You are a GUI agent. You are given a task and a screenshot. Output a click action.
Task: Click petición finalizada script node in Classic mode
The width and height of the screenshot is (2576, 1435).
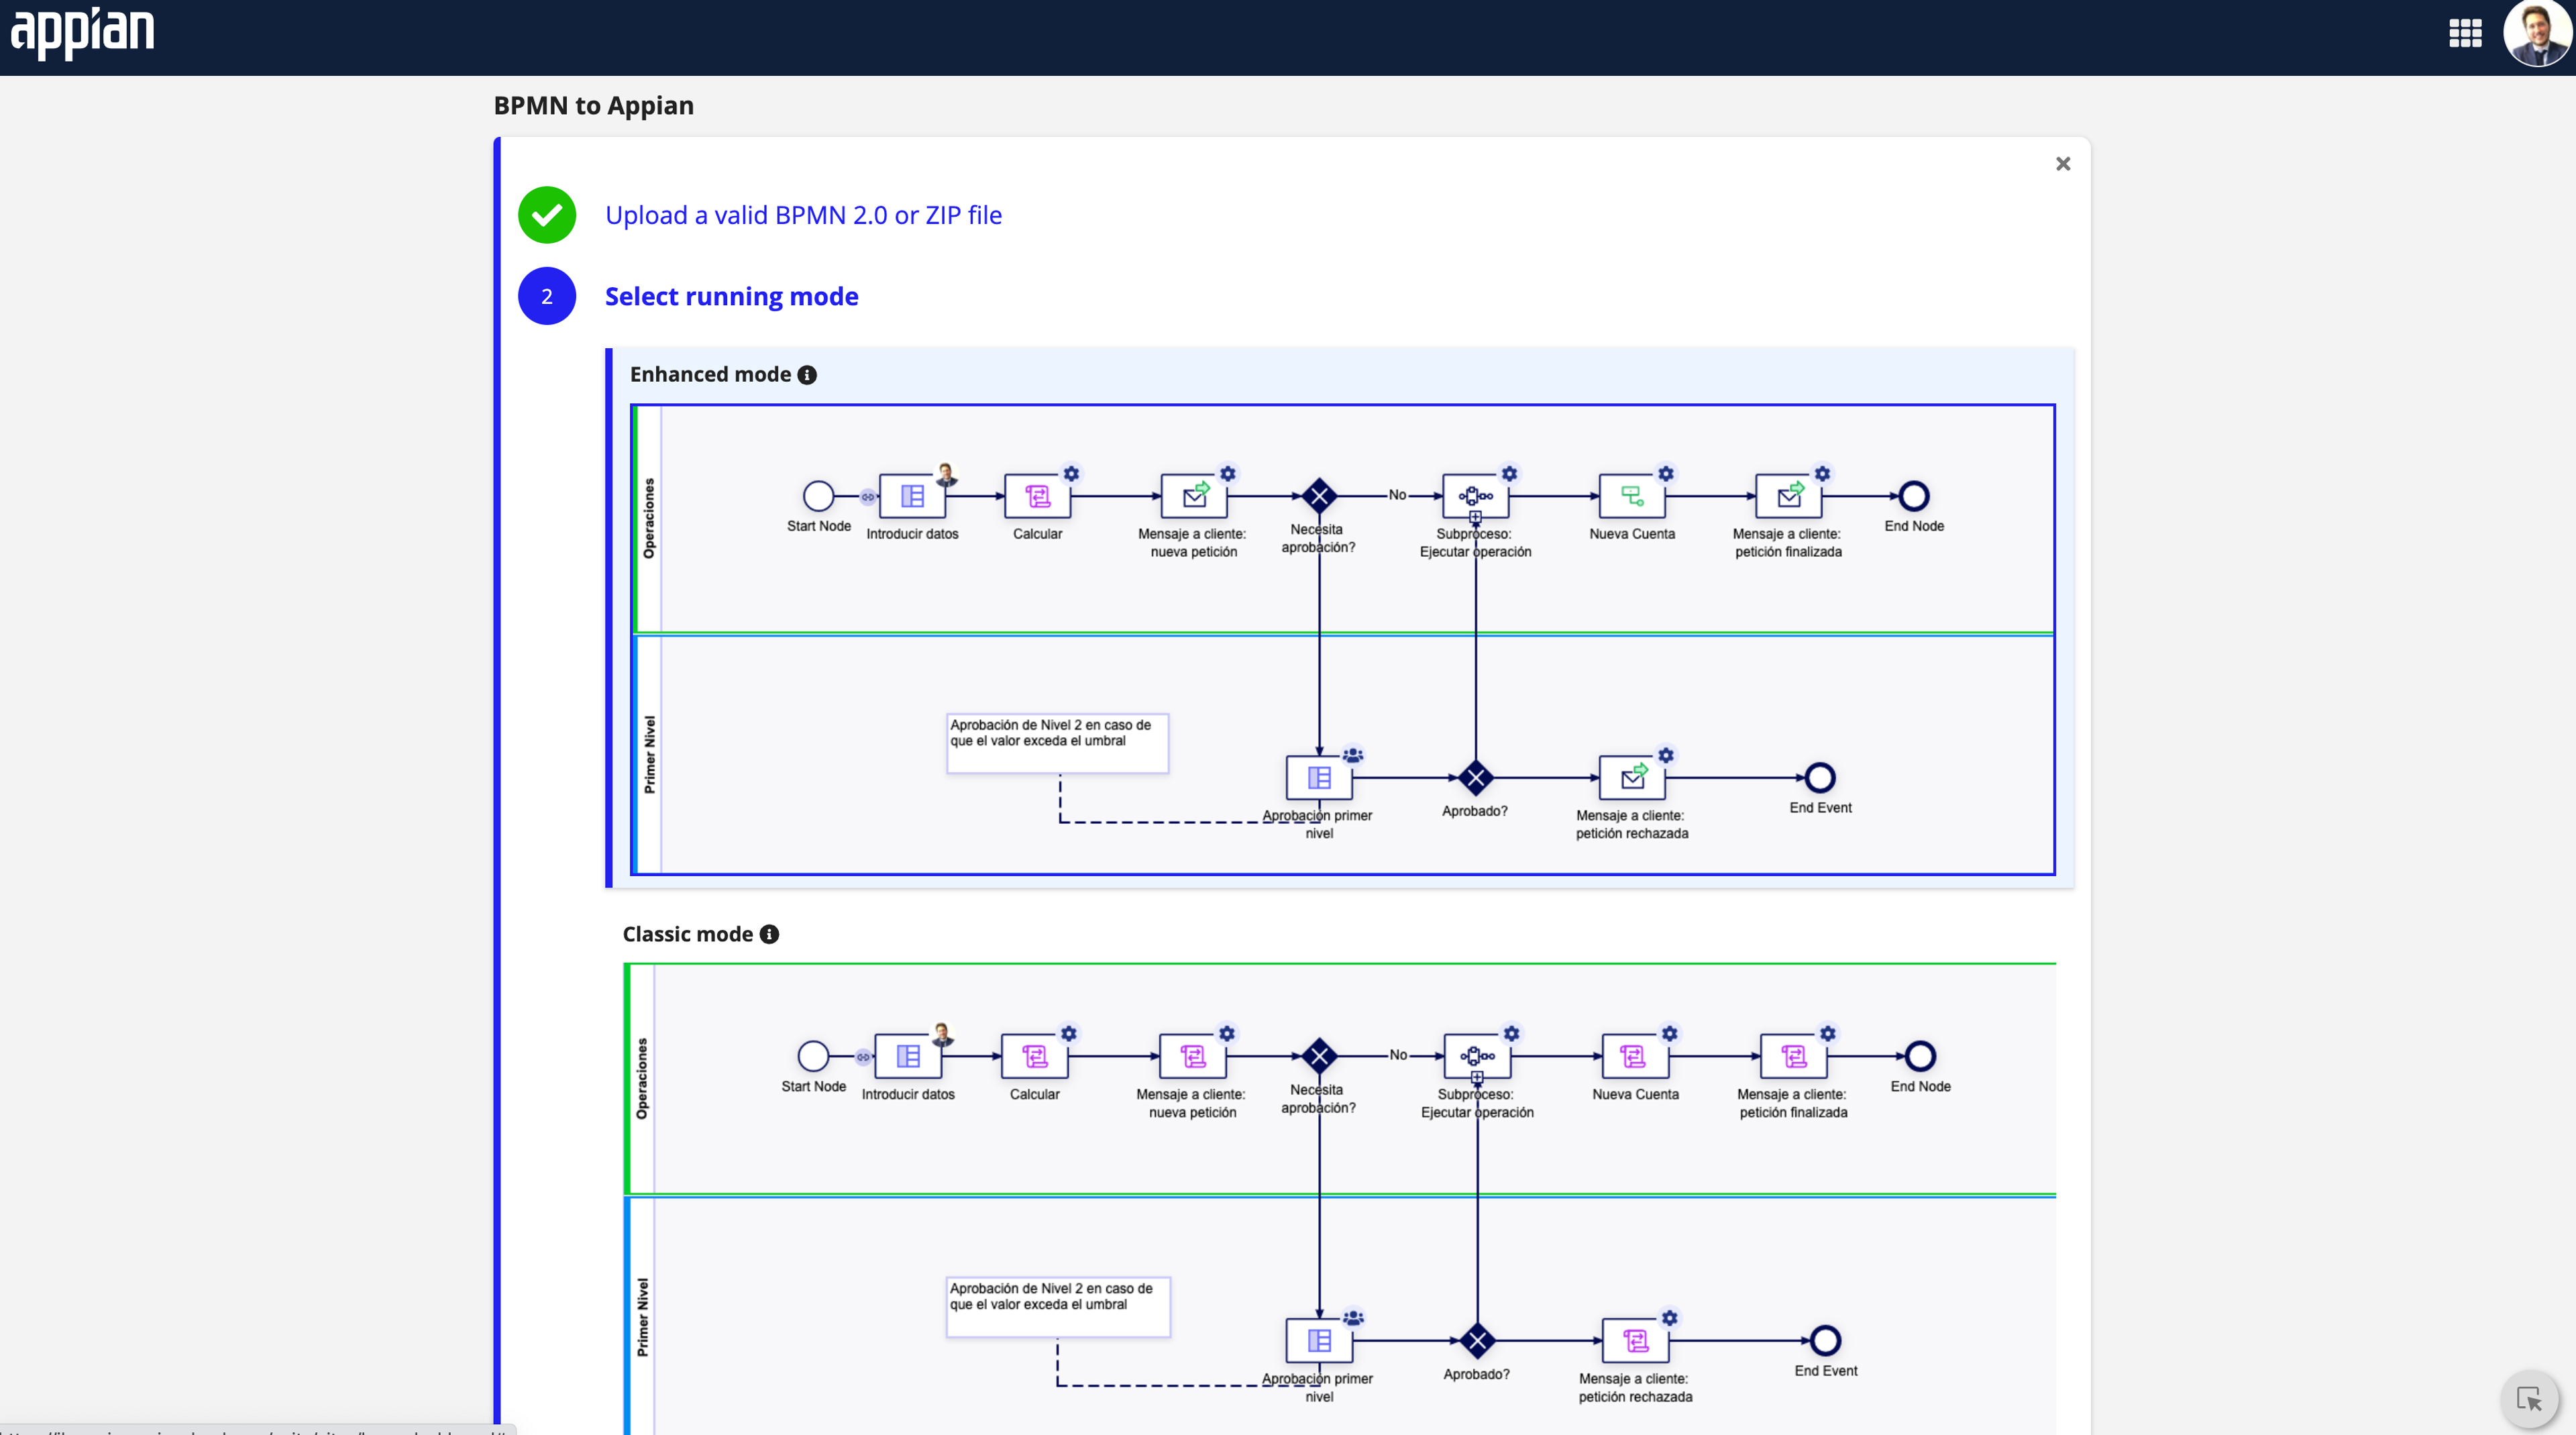pos(1794,1056)
